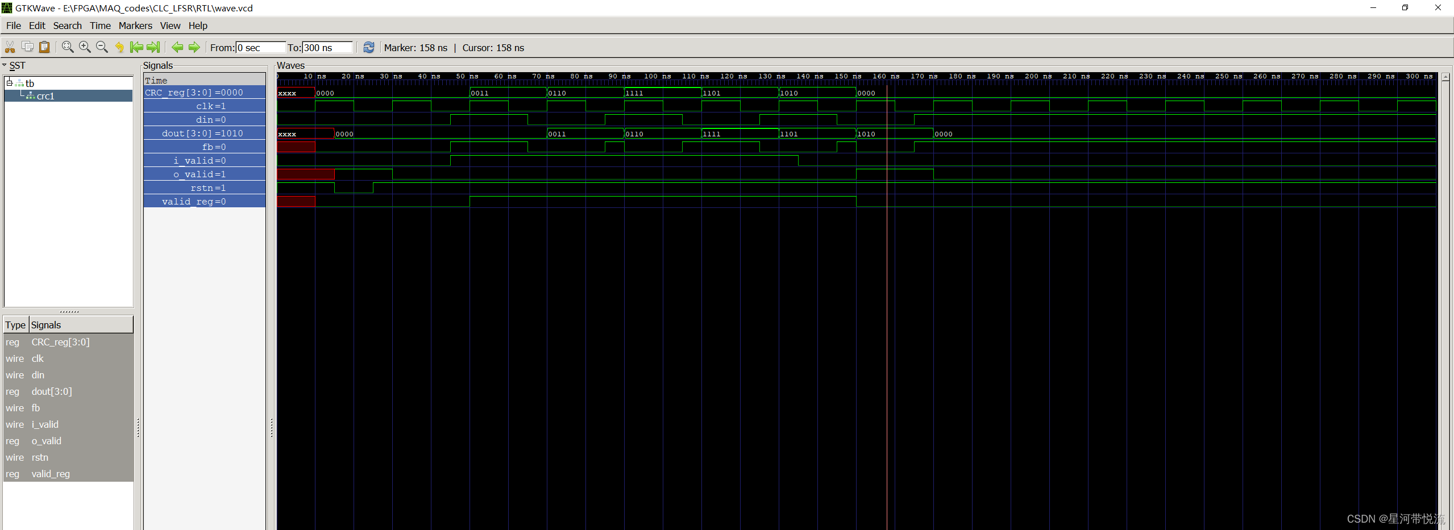Click the Type column header
Image resolution: width=1454 pixels, height=530 pixels.
tap(15, 325)
